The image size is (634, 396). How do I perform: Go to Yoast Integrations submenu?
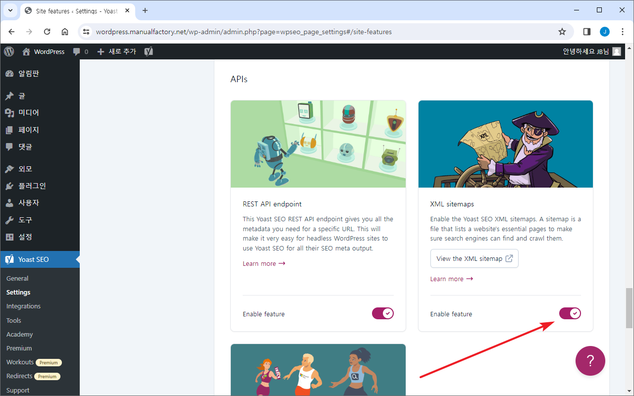[23, 306]
